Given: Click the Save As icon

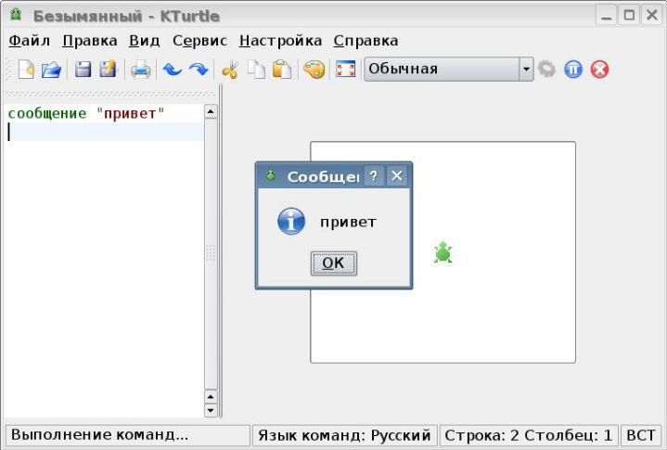Looking at the screenshot, I should pyautogui.click(x=108, y=70).
